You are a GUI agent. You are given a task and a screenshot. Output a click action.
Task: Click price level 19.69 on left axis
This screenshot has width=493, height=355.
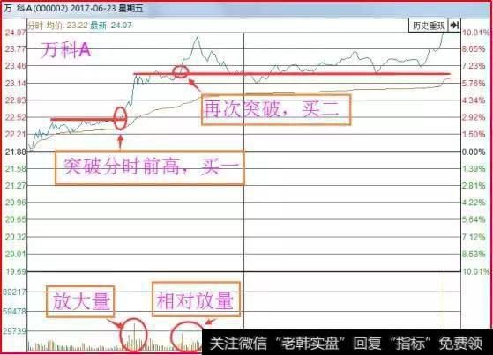[15, 271]
